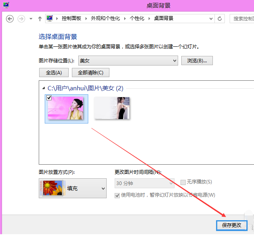Collapse the C:\用户\anhui\图片\美女 group
The height and width of the screenshot is (235, 254).
pyautogui.click(x=44, y=88)
